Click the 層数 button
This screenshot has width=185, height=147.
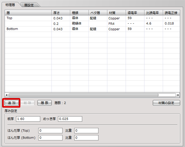click(44, 103)
